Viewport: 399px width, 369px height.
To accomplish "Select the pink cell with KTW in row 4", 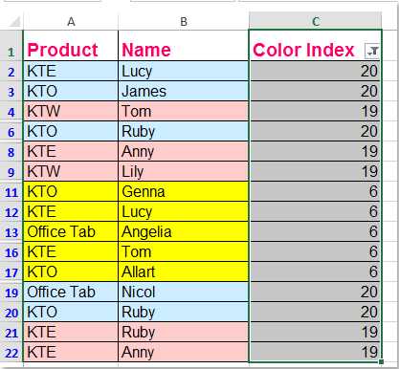I will click(71, 111).
